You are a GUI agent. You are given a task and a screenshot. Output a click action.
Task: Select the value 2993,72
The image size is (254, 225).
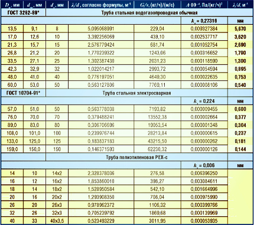pos(157,69)
